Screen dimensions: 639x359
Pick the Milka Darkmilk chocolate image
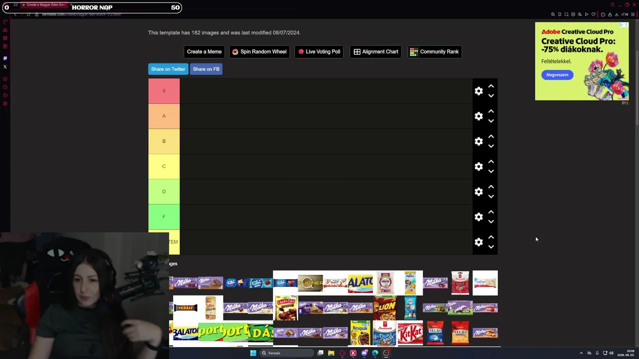311,308
